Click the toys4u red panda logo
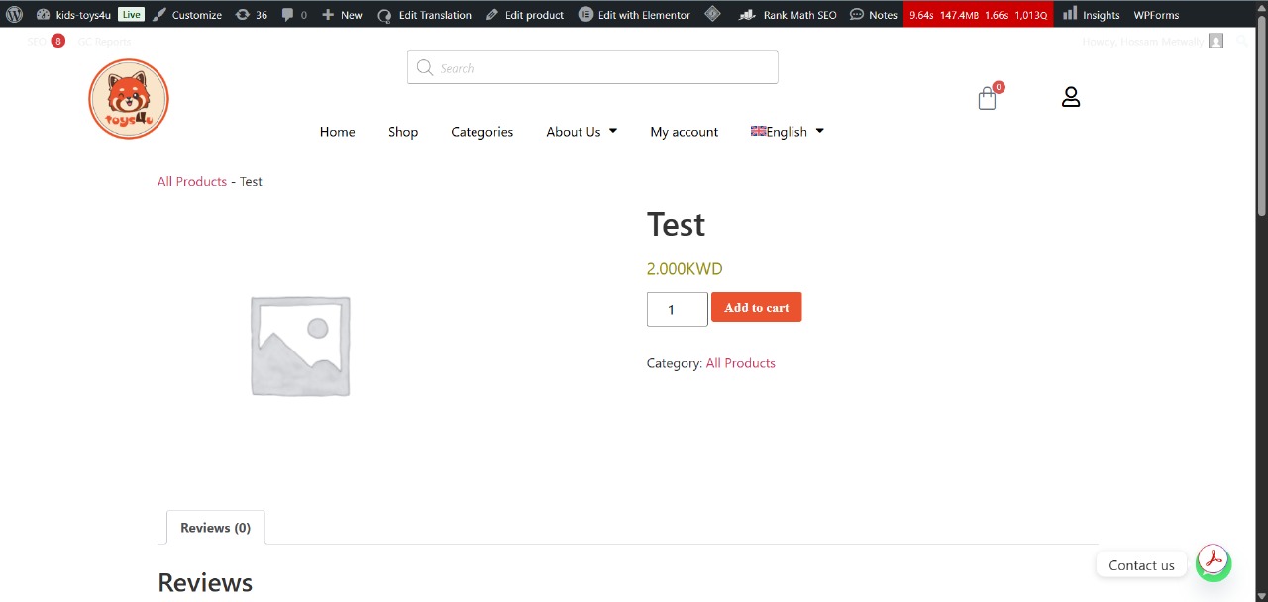 coord(129,99)
